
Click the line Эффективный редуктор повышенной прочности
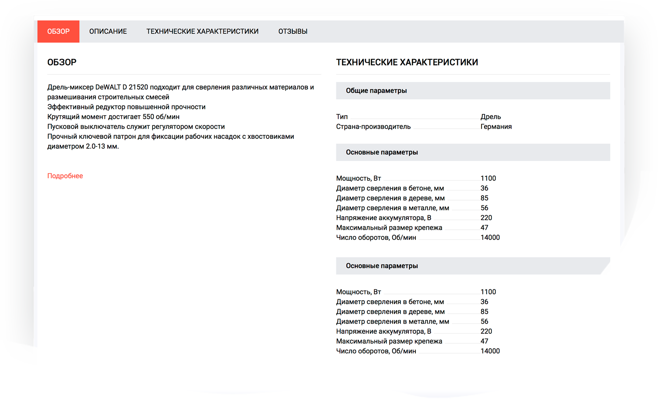[126, 107]
